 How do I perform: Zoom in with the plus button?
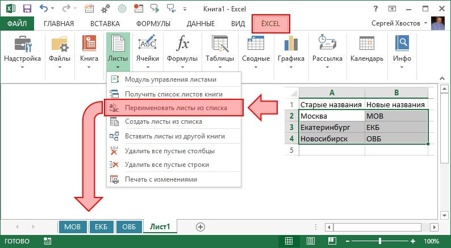click(x=413, y=241)
